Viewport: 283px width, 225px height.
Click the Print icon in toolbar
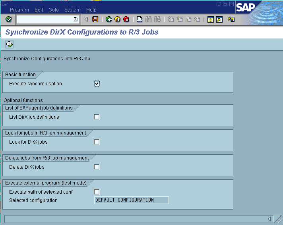click(140, 19)
